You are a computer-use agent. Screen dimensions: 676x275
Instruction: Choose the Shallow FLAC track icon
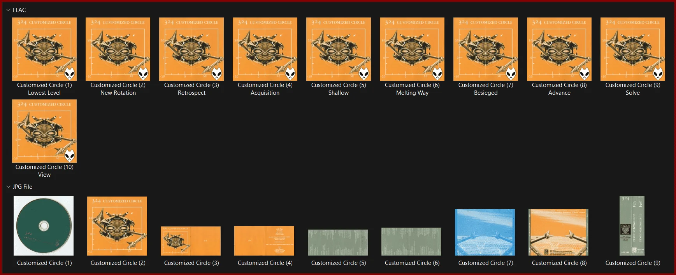tap(339, 49)
